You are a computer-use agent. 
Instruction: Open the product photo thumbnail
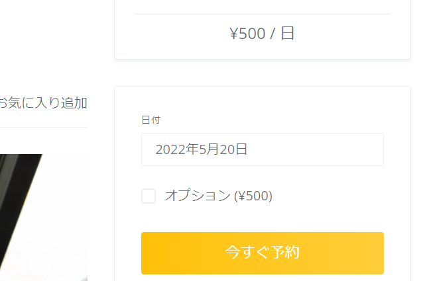[44, 218]
